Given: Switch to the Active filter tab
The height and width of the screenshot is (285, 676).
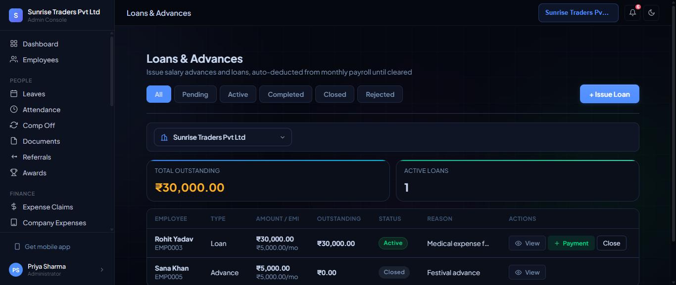Looking at the screenshot, I should 238,94.
